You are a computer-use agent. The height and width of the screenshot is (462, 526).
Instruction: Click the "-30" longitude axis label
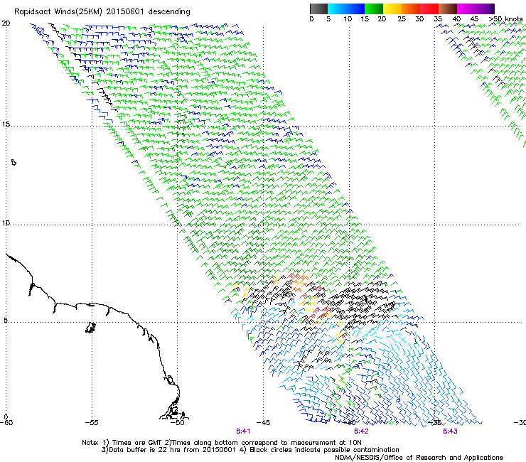coord(520,423)
